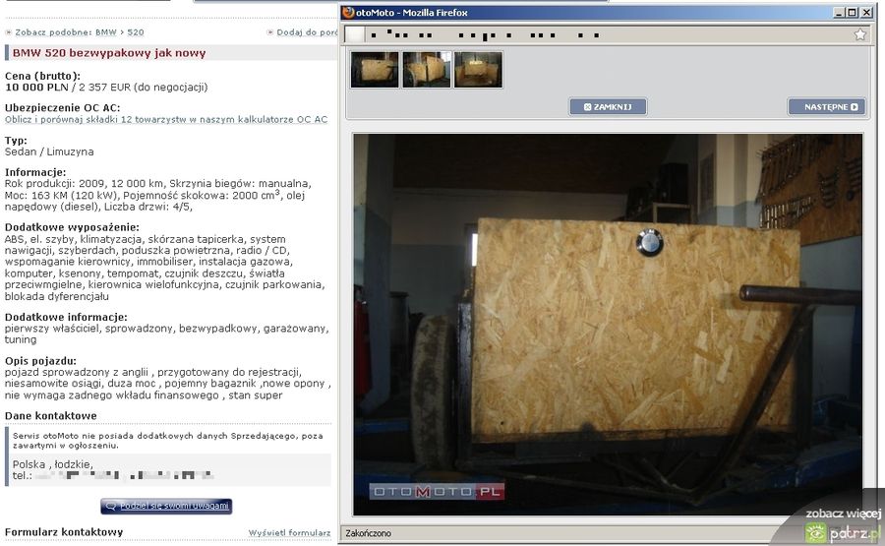The image size is (885, 546).
Task: Expand contact form via 'Wyświetl formularz'
Action: tap(289, 533)
